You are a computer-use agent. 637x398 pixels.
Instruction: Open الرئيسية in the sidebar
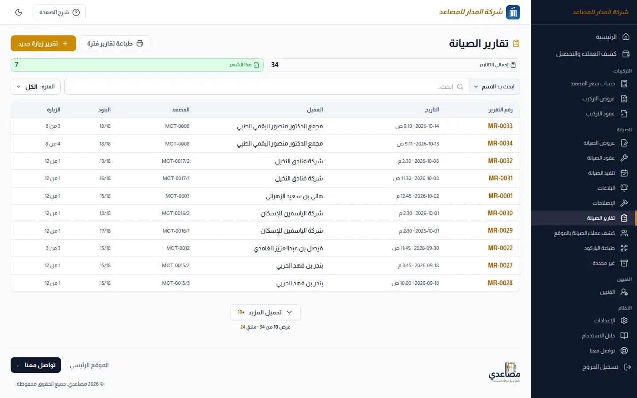(584, 37)
